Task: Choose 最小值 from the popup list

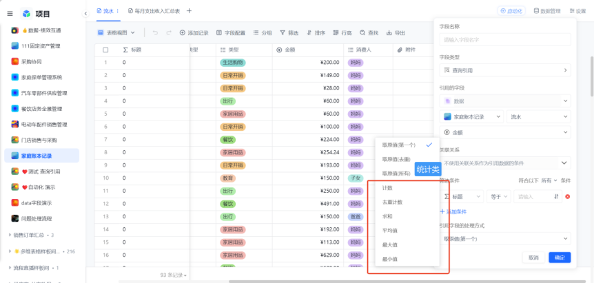Action: 407,259
